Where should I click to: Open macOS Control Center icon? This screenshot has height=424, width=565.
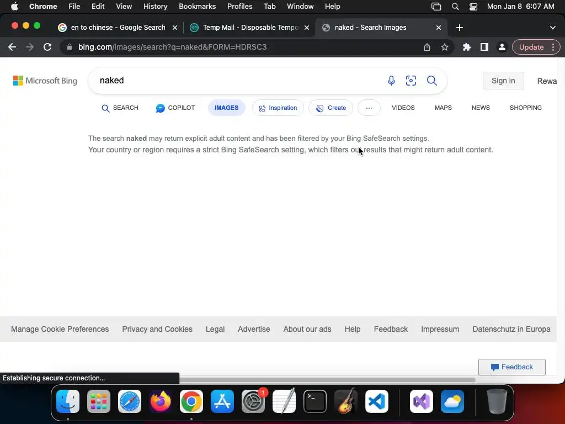tap(473, 7)
